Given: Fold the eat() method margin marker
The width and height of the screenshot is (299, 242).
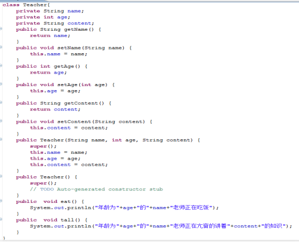Looking at the screenshot, I should [x=1, y=201].
